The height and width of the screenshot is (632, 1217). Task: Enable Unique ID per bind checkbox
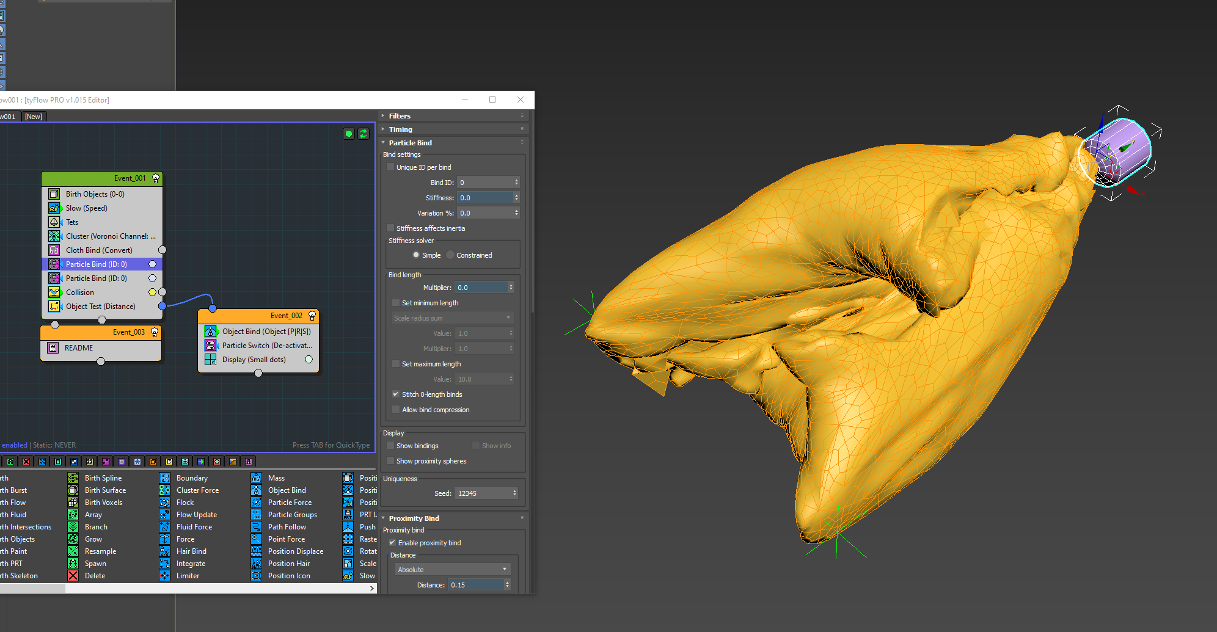tap(391, 167)
